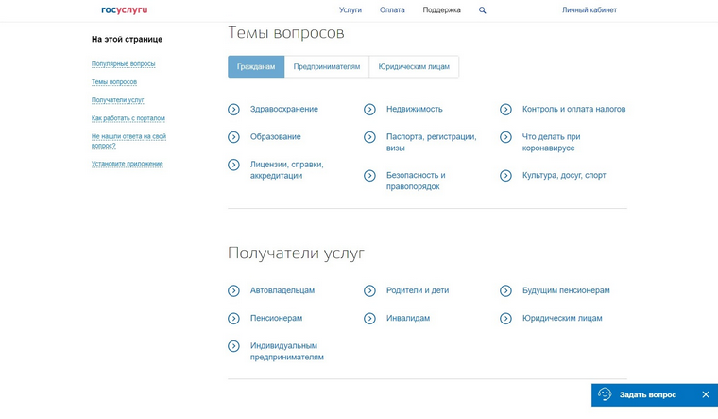The height and width of the screenshot is (419, 718).
Task: Open Лицензии, справки, аккредитации topic
Action: [x=286, y=170]
